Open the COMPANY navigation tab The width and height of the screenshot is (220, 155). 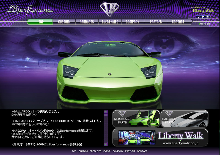coord(133,22)
